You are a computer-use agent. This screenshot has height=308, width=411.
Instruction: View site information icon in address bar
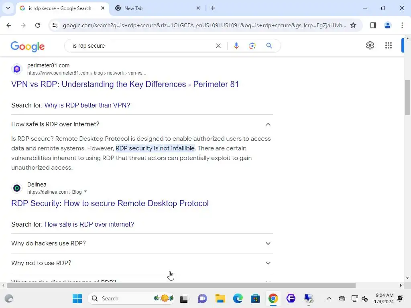pos(55,25)
